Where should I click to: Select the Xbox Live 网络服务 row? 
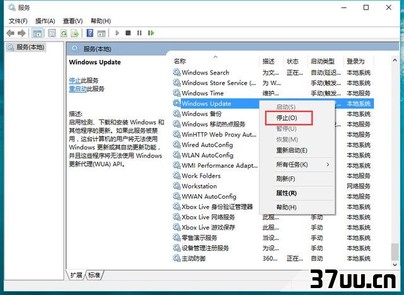(x=273, y=217)
